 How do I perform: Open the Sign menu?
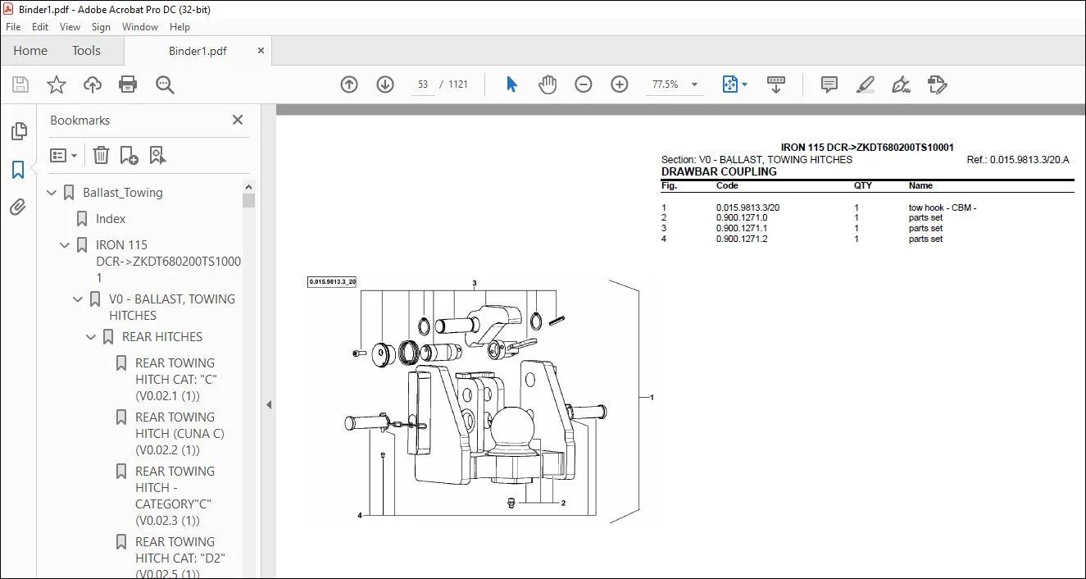click(101, 27)
